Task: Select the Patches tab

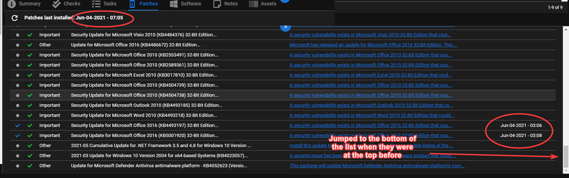Action: click(143, 4)
